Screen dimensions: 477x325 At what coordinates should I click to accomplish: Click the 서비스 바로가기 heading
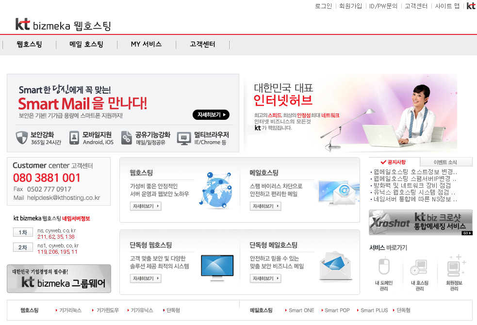pos(388,247)
